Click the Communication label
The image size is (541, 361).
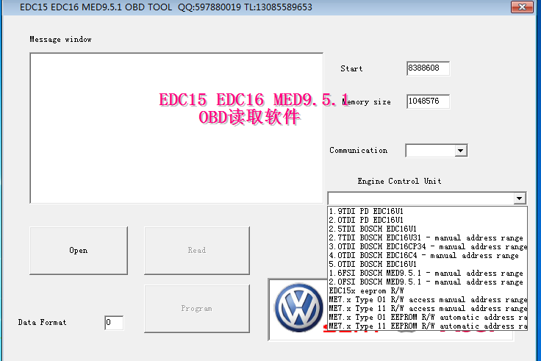359,151
